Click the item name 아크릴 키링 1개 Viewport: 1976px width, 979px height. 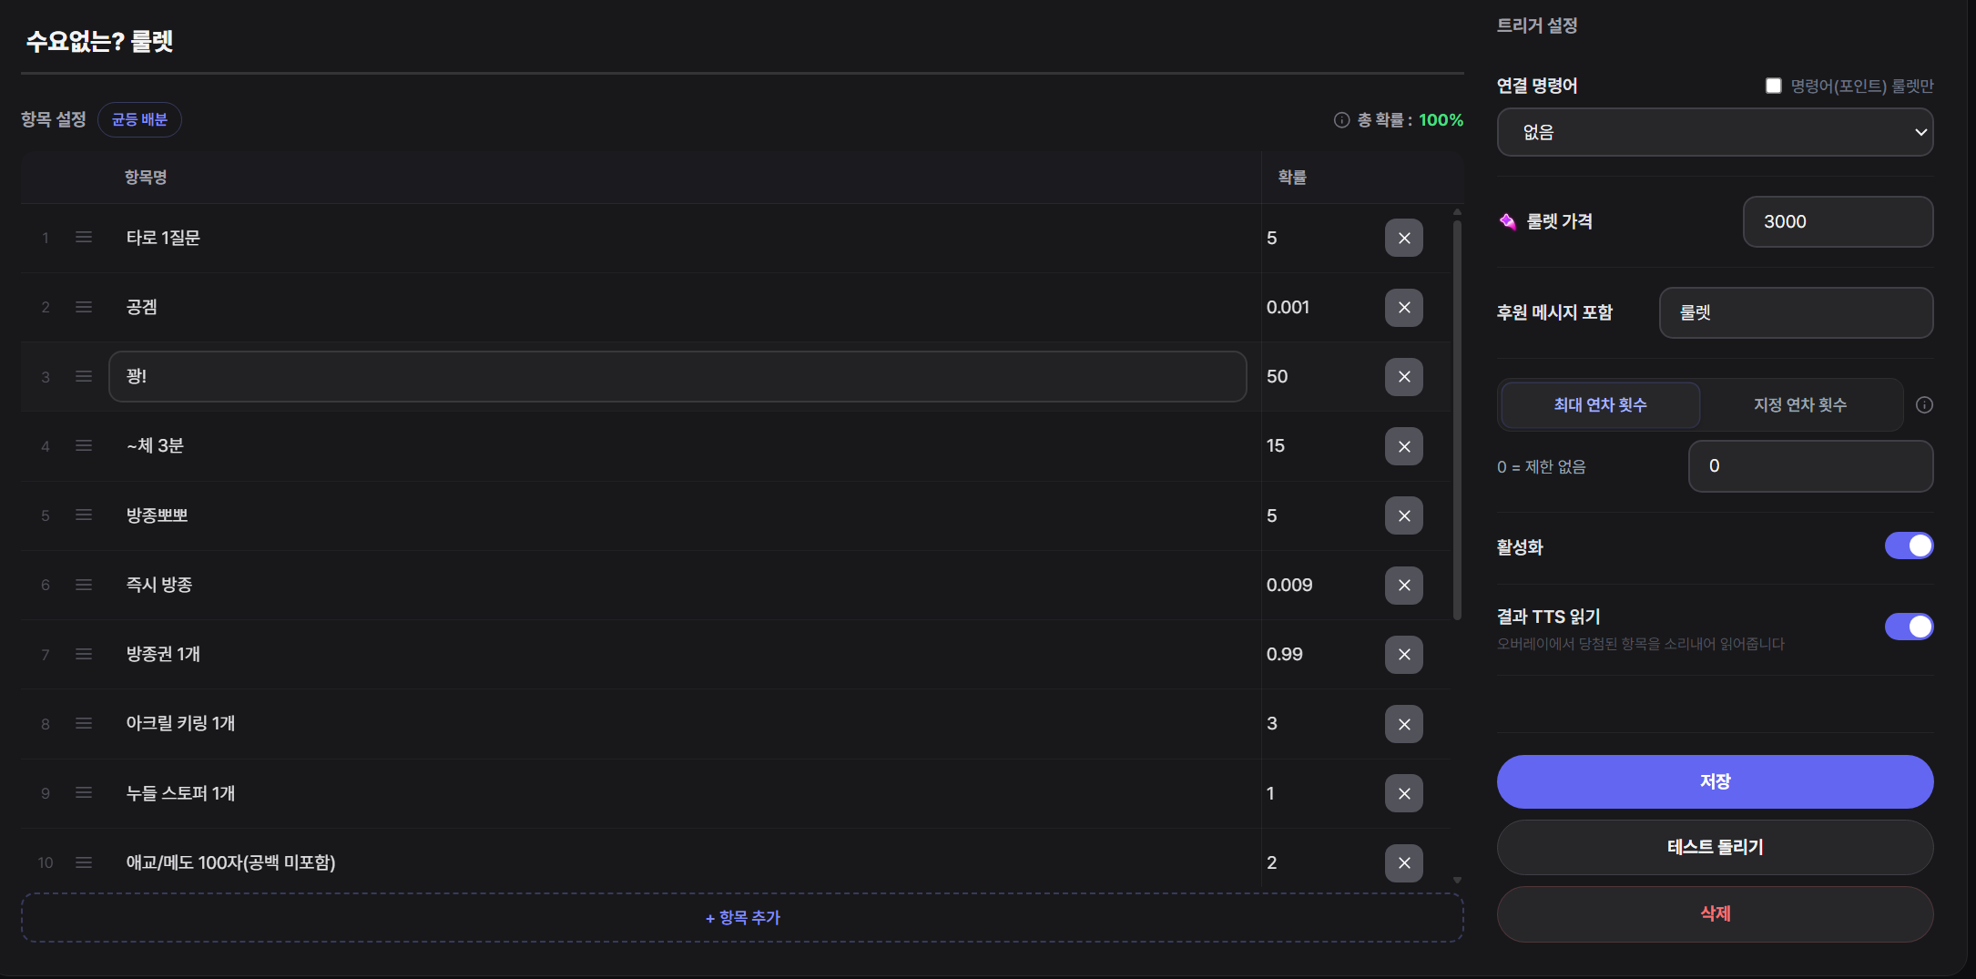[180, 723]
